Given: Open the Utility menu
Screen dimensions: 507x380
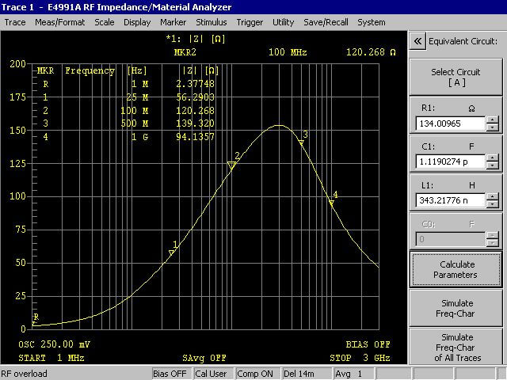Looking at the screenshot, I should tap(284, 22).
